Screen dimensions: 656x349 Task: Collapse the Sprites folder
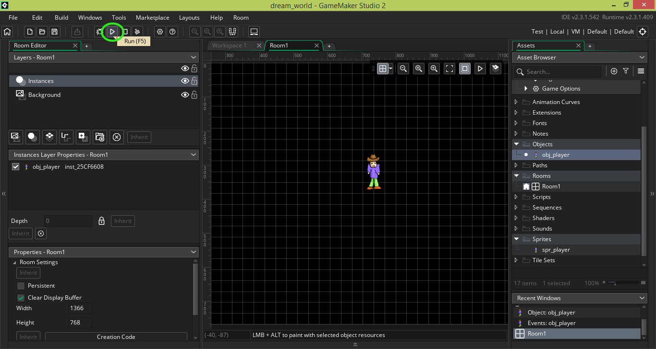pyautogui.click(x=516, y=239)
